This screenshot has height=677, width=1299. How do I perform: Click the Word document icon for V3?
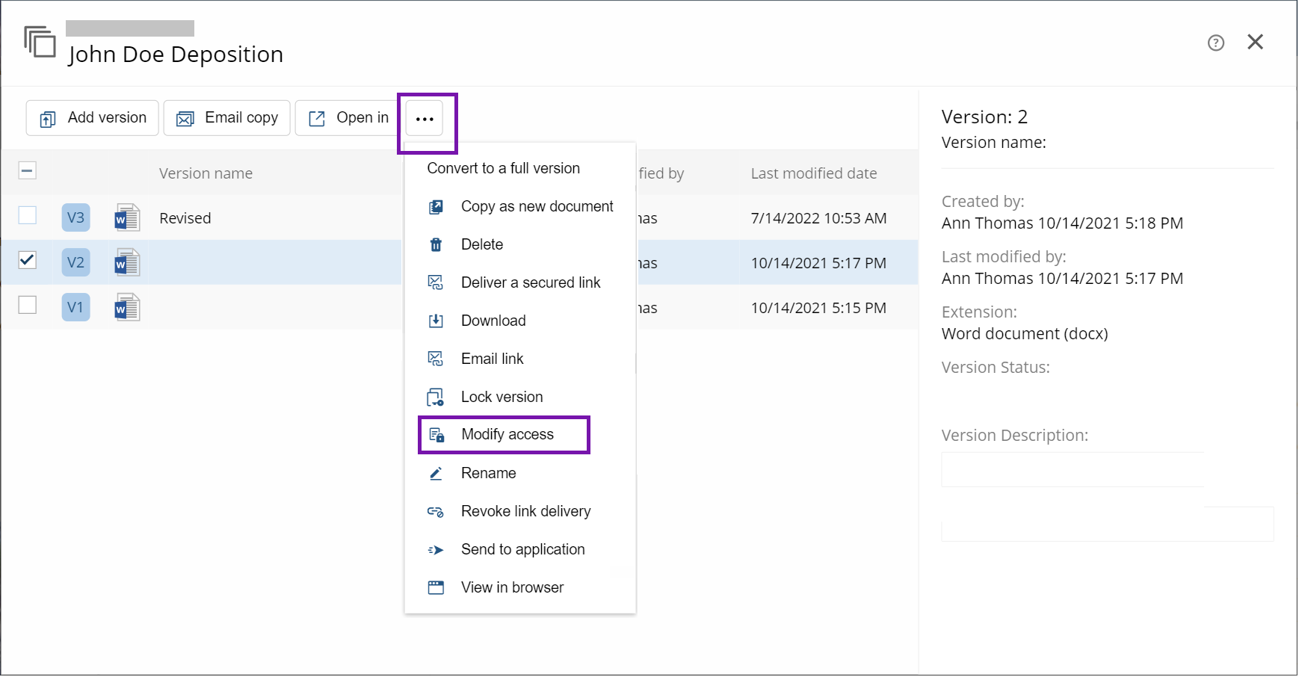(x=127, y=217)
